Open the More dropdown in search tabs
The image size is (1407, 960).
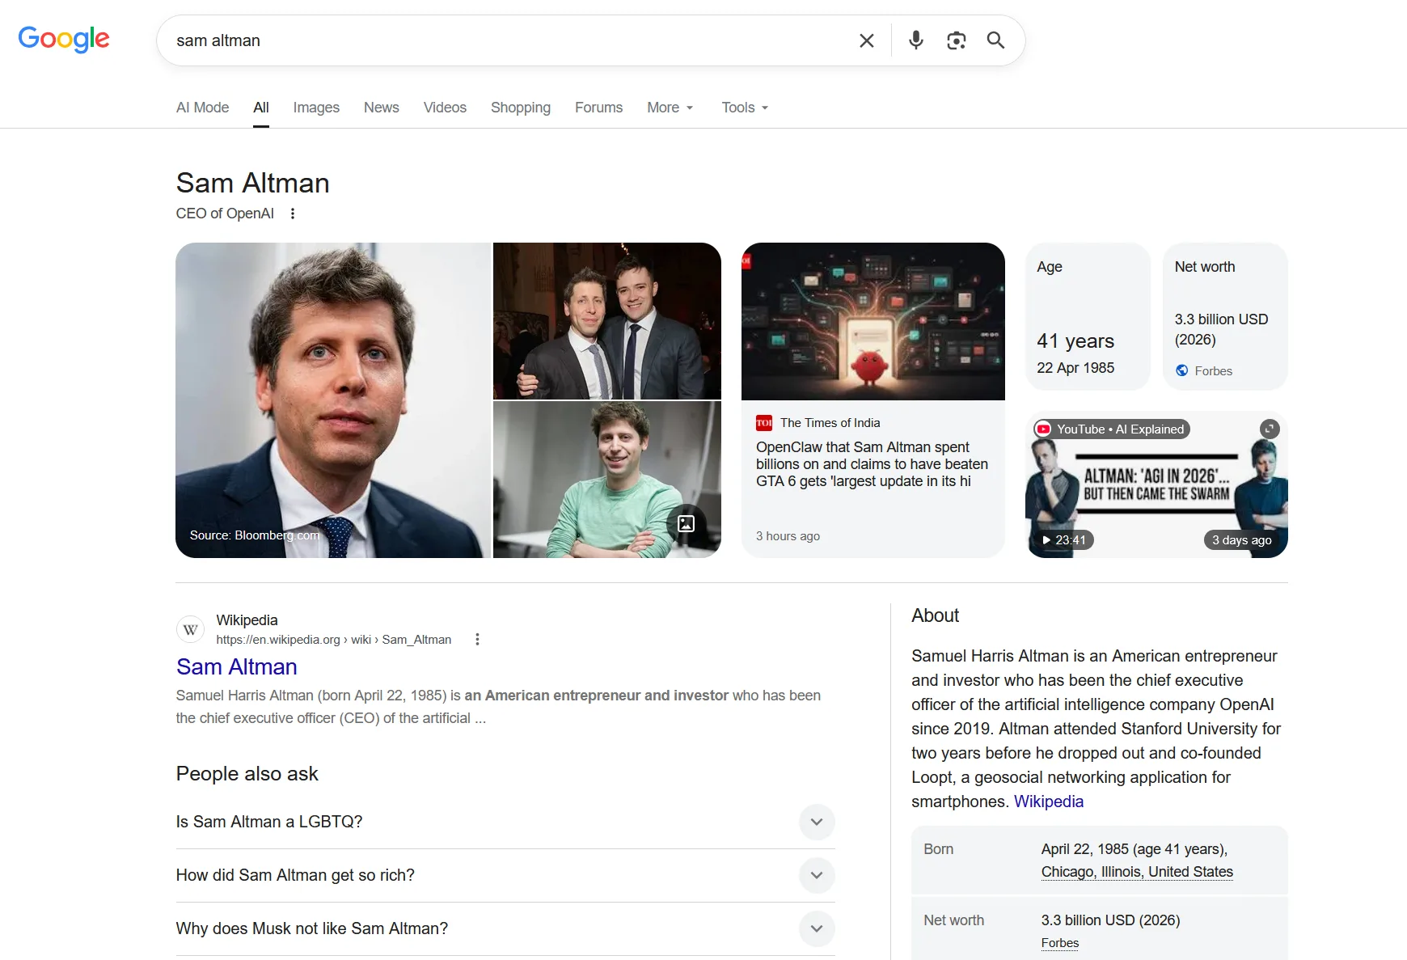[x=670, y=108]
